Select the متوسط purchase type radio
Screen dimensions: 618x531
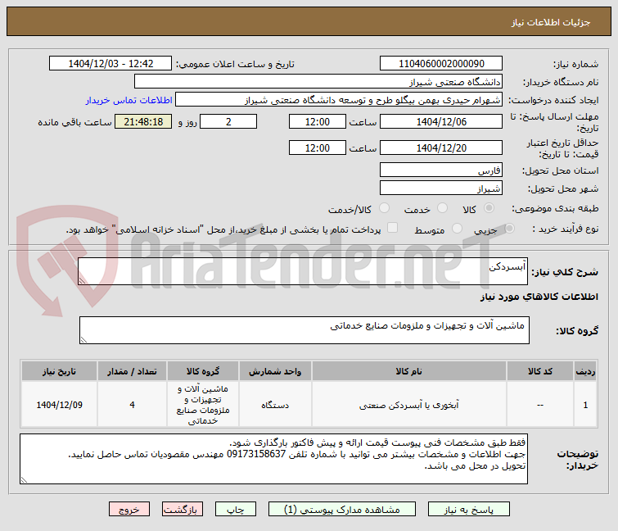[x=457, y=228]
